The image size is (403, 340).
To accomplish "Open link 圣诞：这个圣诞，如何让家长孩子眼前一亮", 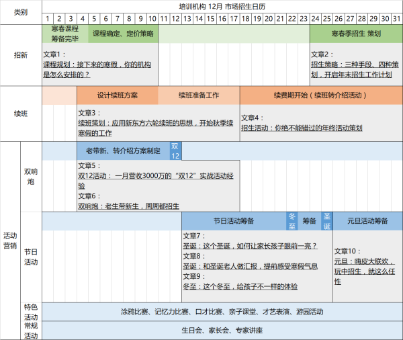I will [x=250, y=246].
